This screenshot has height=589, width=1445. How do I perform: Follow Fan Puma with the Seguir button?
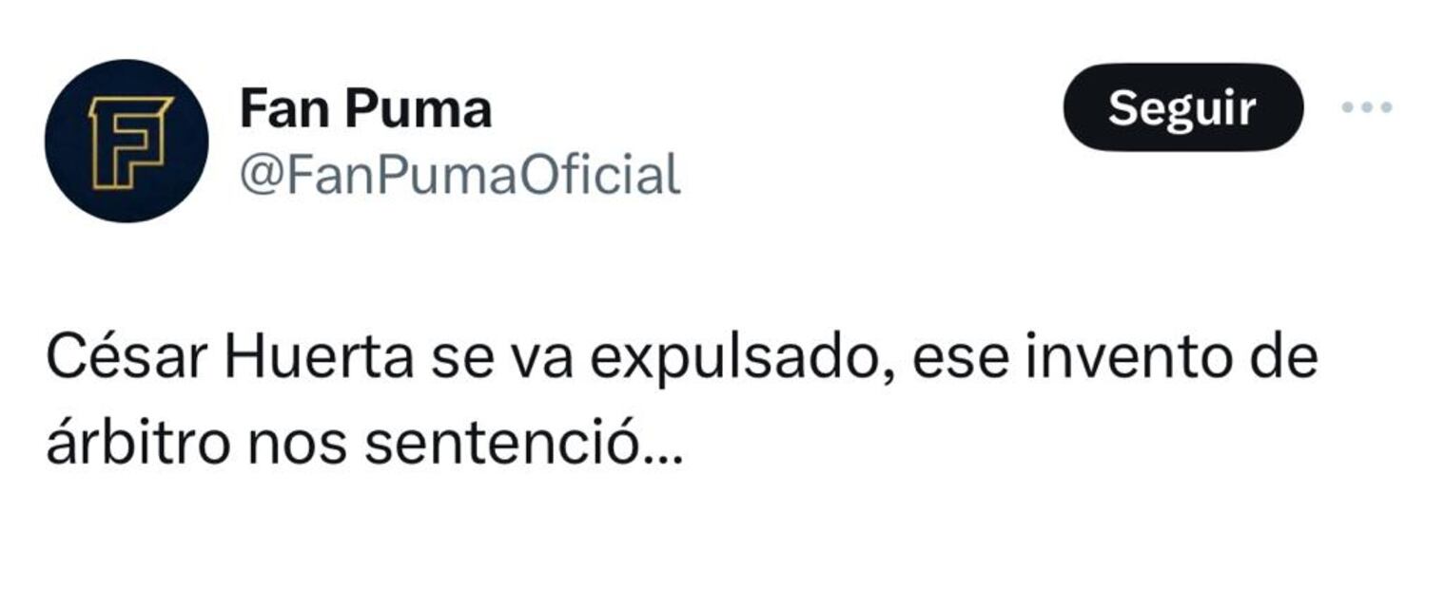(x=1183, y=109)
